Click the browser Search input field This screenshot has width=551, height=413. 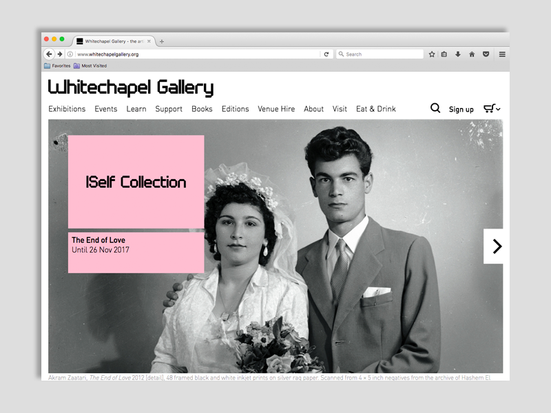click(x=380, y=54)
